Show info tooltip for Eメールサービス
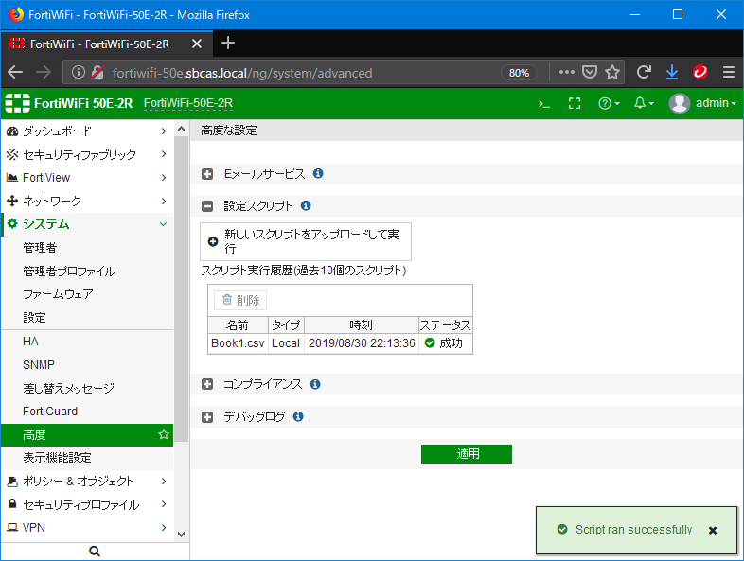This screenshot has width=744, height=561. click(318, 173)
